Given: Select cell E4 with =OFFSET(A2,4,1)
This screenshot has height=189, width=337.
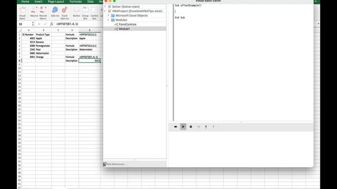Looking at the screenshot, I should pyautogui.click(x=90, y=46).
